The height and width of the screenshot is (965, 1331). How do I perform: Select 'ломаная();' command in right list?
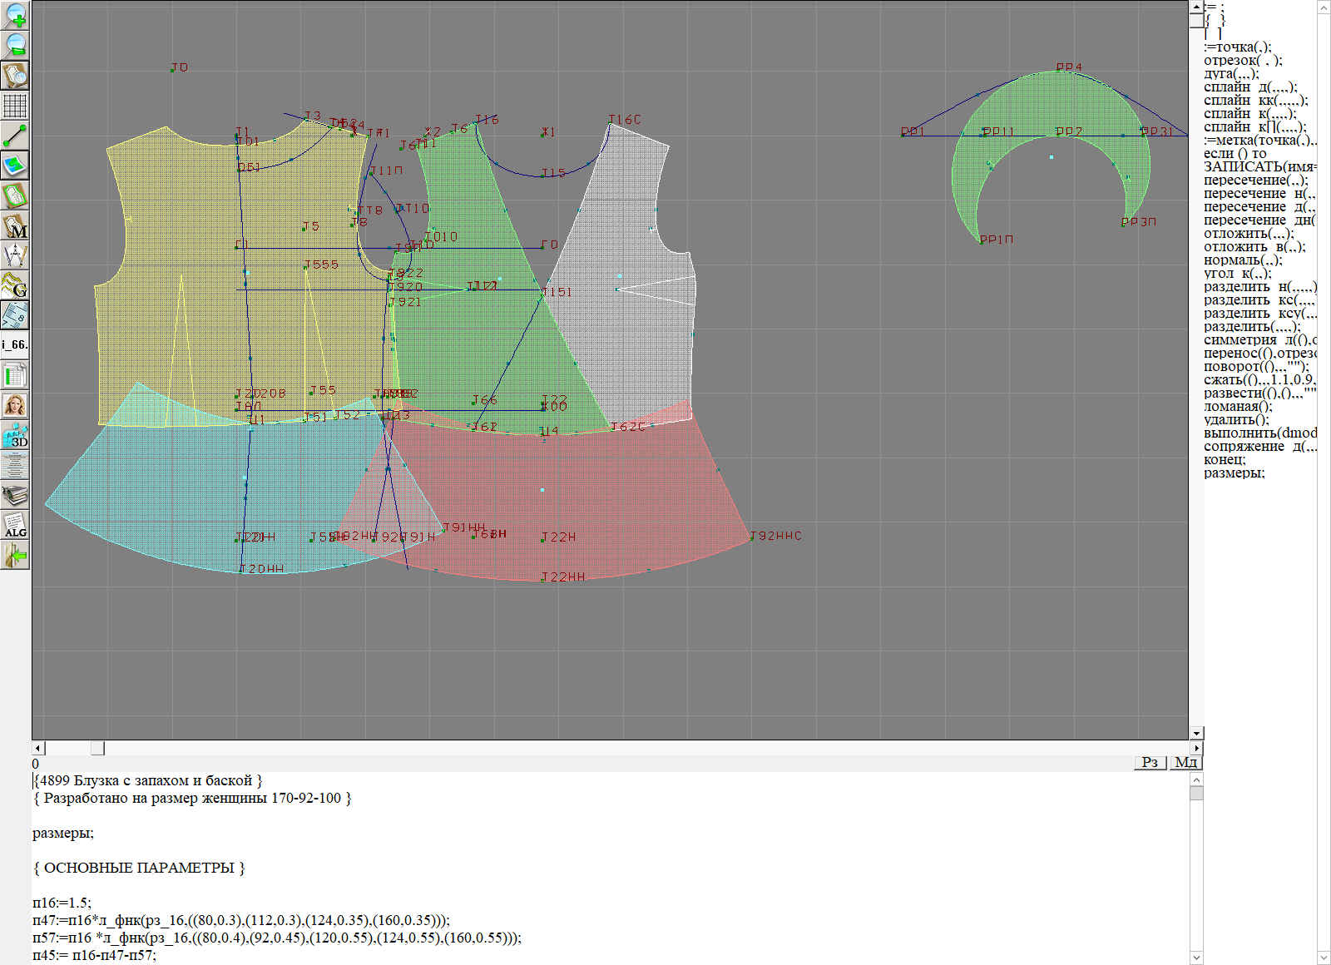click(x=1238, y=407)
